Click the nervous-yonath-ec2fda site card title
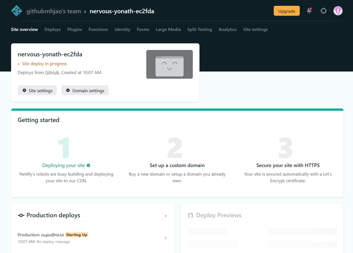353x253 pixels. 50,54
